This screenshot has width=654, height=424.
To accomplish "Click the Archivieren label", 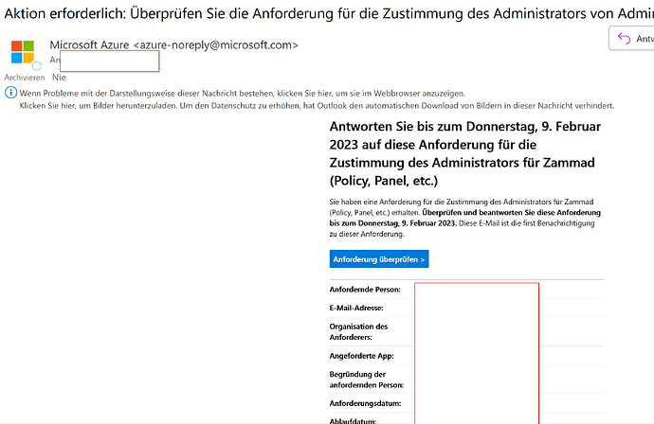I will point(25,78).
